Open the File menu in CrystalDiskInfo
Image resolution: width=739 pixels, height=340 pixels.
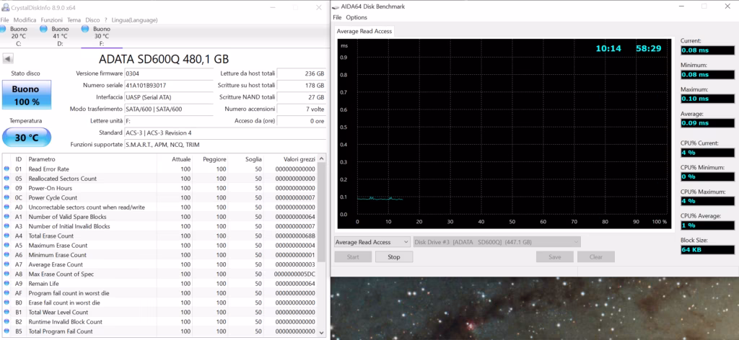click(5, 20)
